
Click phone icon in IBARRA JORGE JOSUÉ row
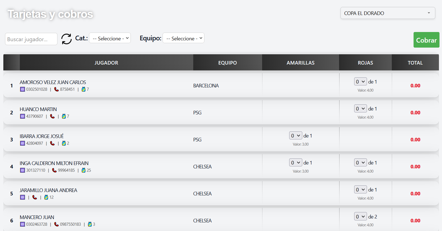tap(52, 143)
